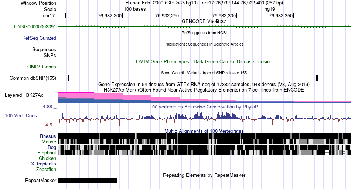
Task: Click the GENCODE V50lift37 track title
Action: tap(204, 22)
